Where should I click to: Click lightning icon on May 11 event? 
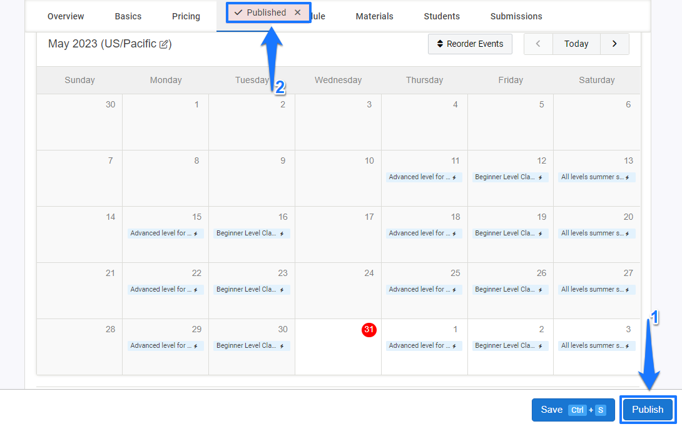pyautogui.click(x=454, y=177)
